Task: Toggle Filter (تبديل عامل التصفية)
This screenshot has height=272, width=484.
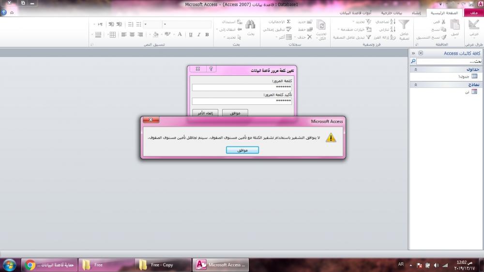Action: tap(352, 37)
